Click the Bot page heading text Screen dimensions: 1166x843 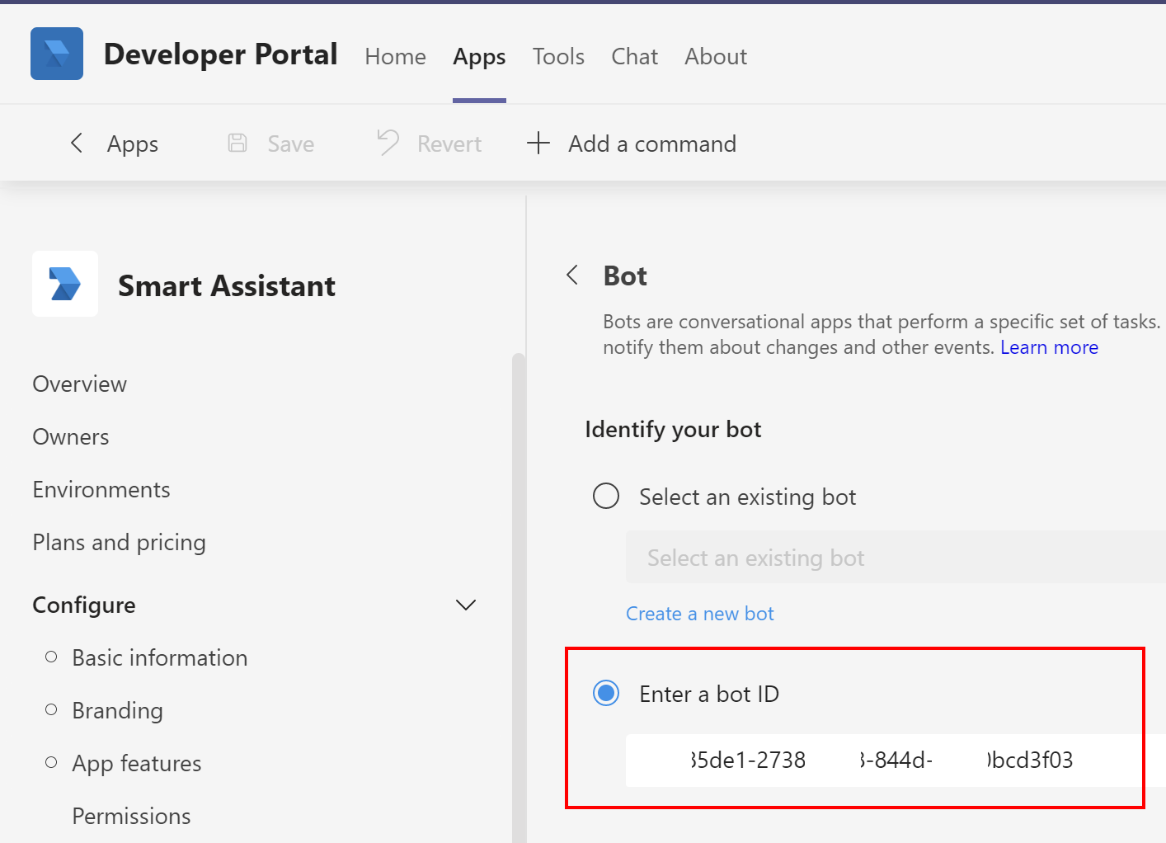625,276
